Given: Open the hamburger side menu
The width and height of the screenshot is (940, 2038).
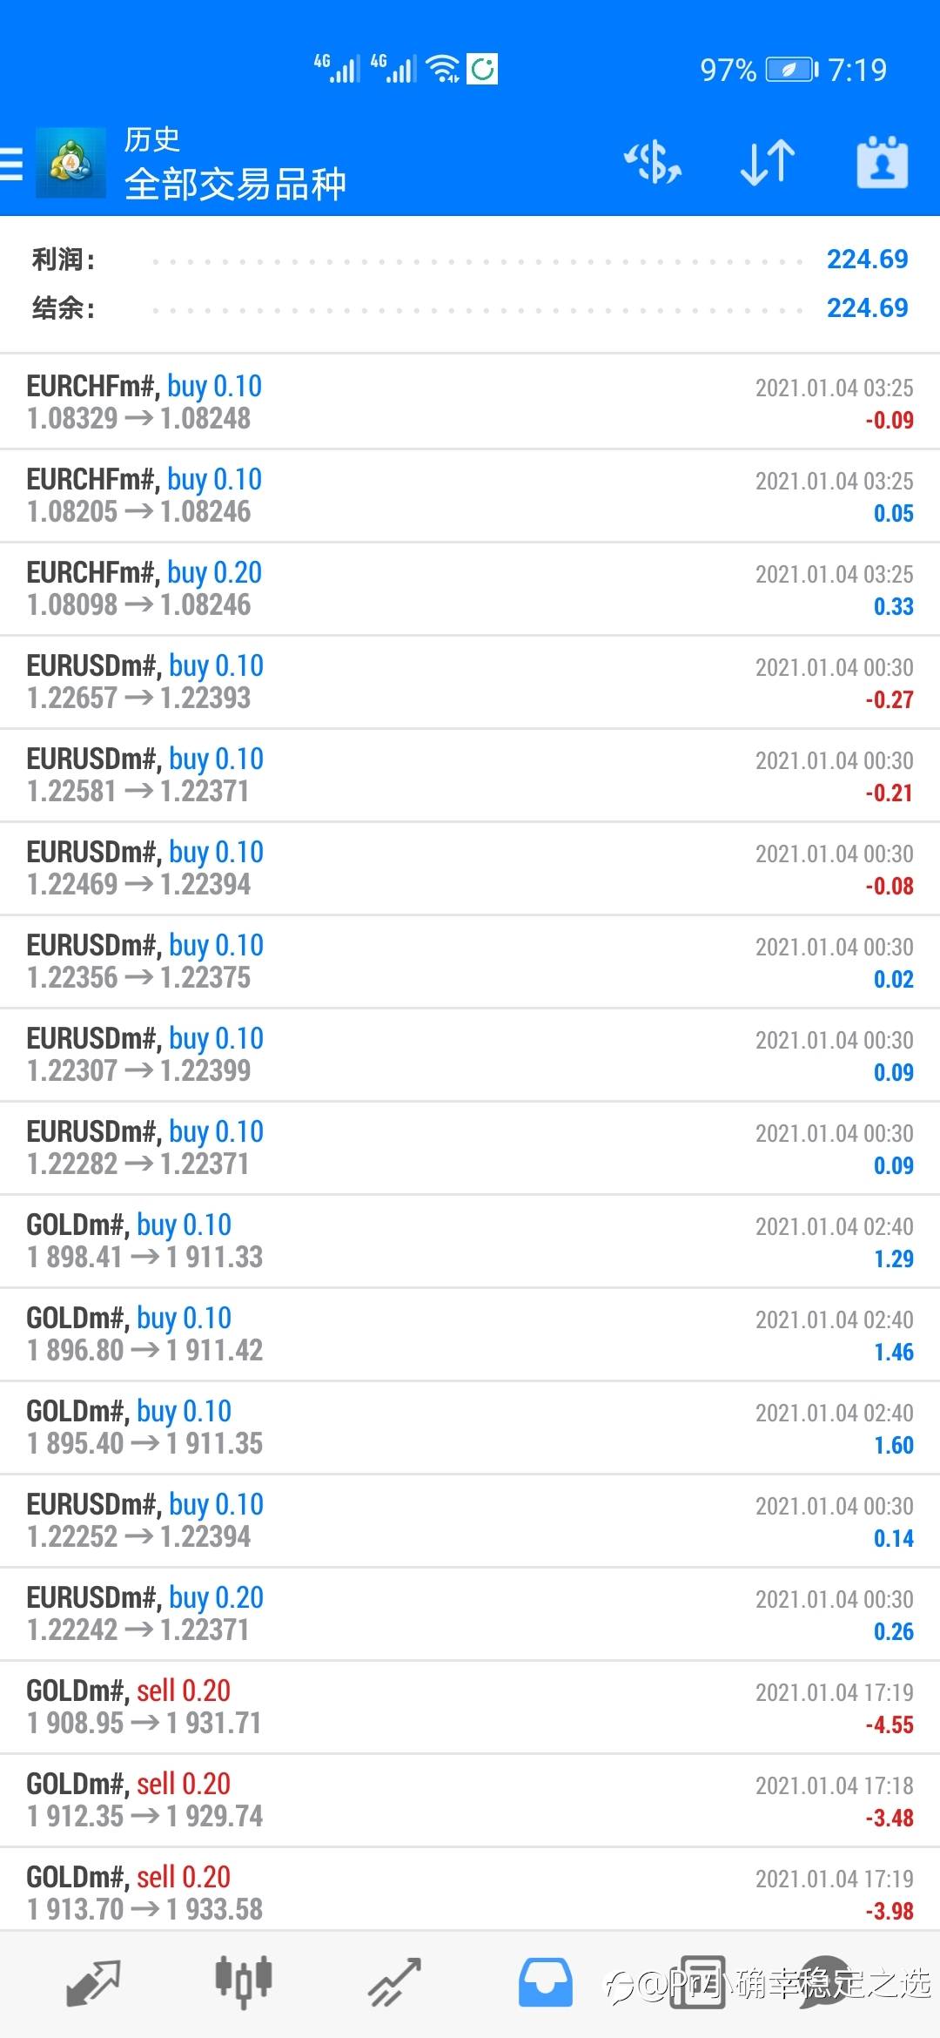Looking at the screenshot, I should pyautogui.click(x=10, y=164).
